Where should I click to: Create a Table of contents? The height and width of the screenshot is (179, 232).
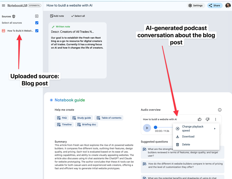(109, 118)
